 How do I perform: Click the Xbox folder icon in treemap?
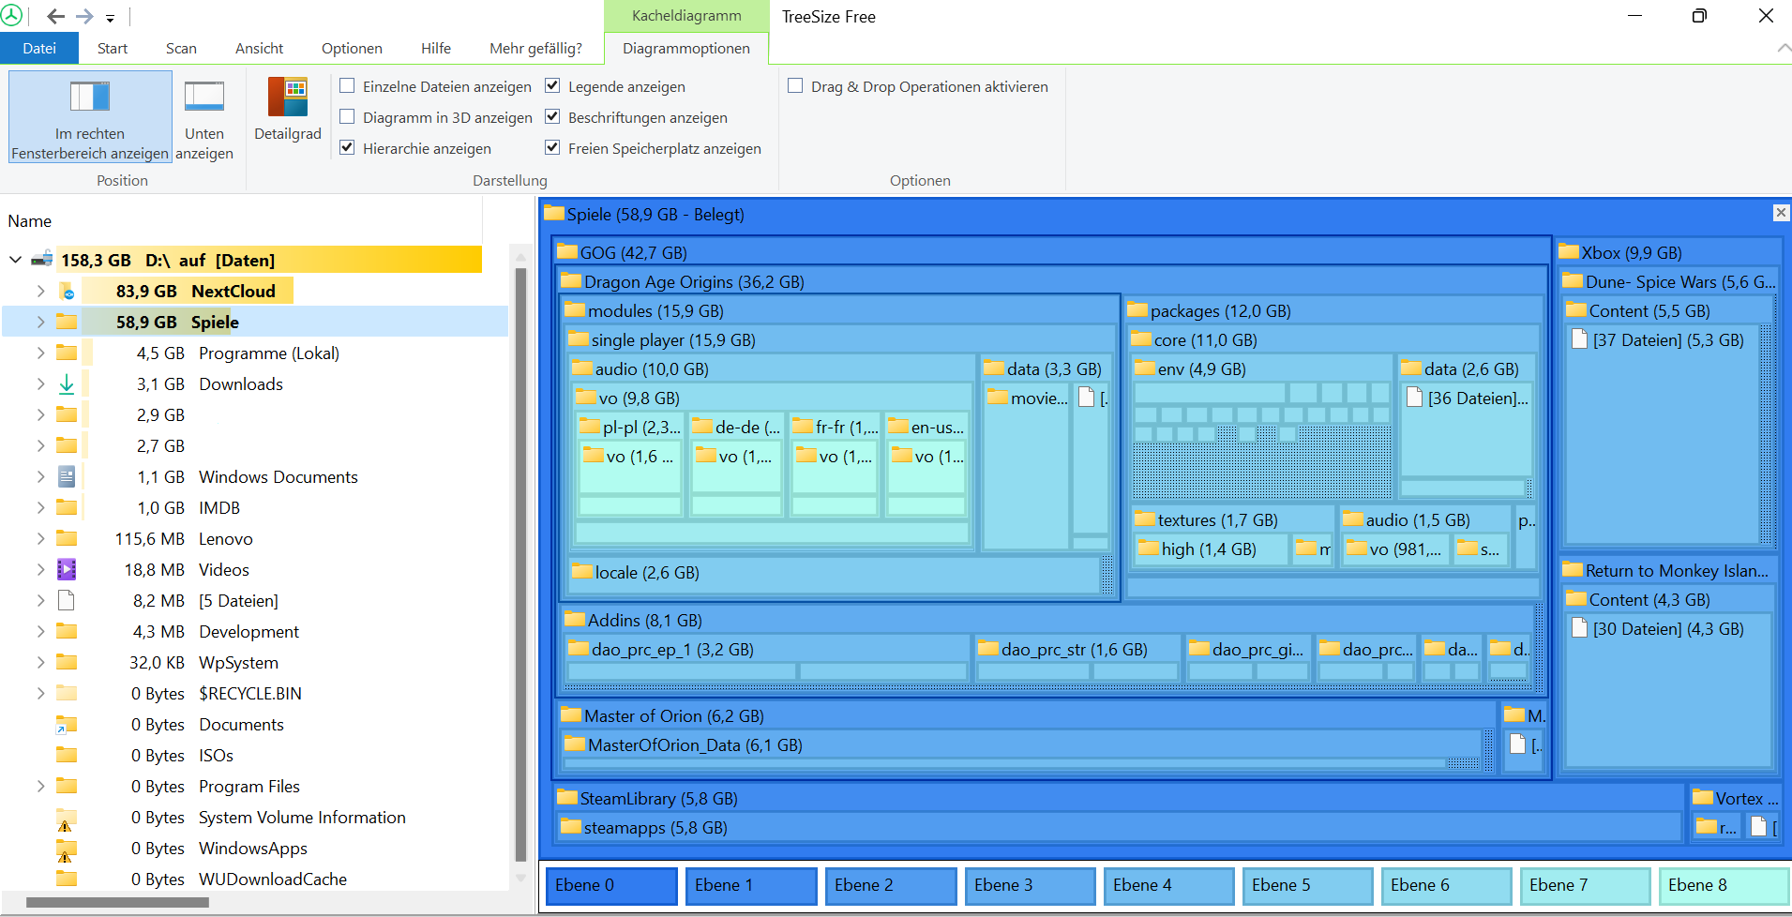tap(1569, 251)
